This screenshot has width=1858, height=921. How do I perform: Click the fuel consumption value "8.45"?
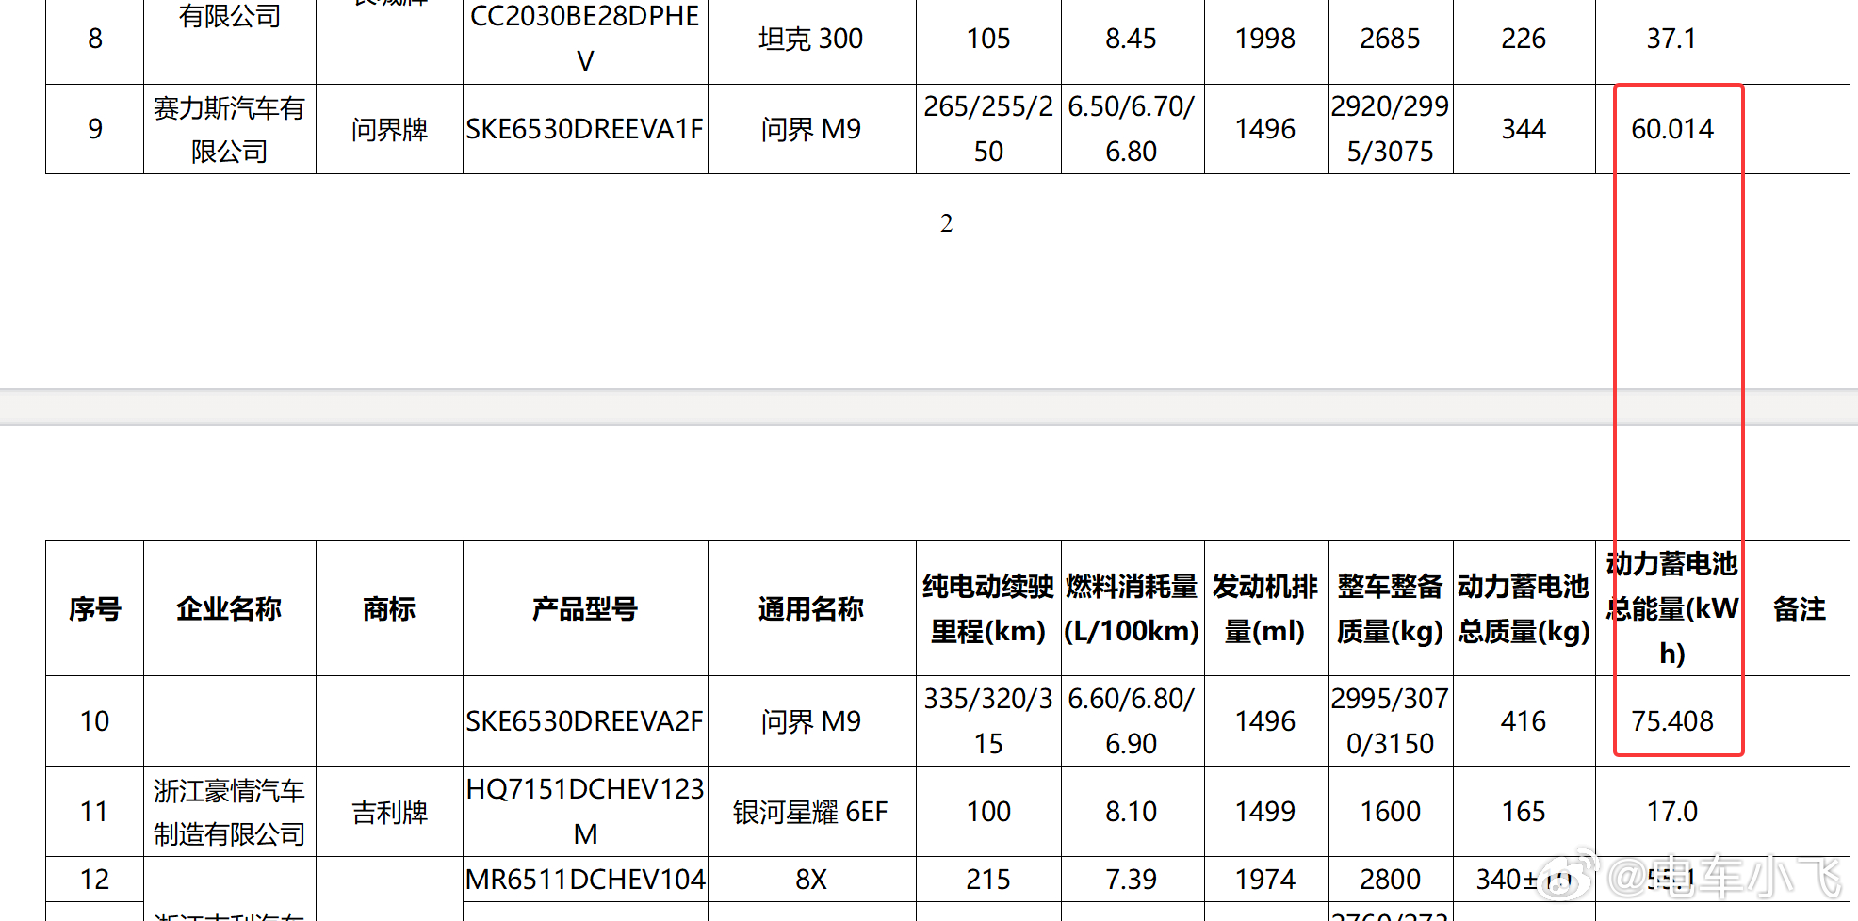[x=1131, y=39]
